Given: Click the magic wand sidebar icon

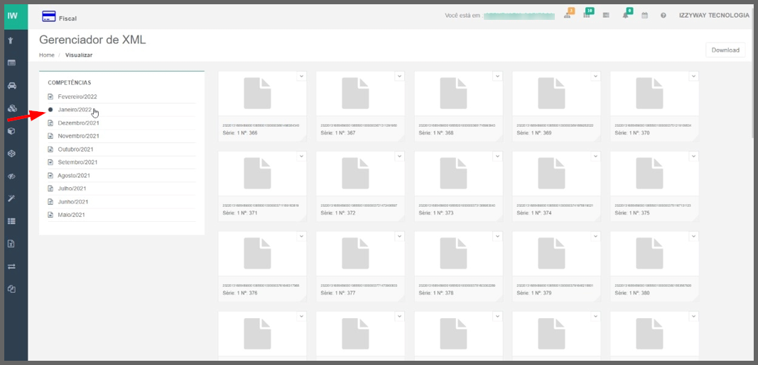Looking at the screenshot, I should pyautogui.click(x=11, y=198).
